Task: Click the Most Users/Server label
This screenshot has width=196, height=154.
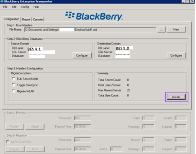Action: 110,85
